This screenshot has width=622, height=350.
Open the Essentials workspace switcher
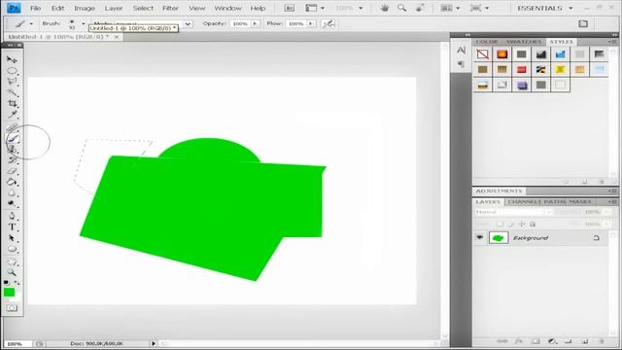tap(544, 8)
